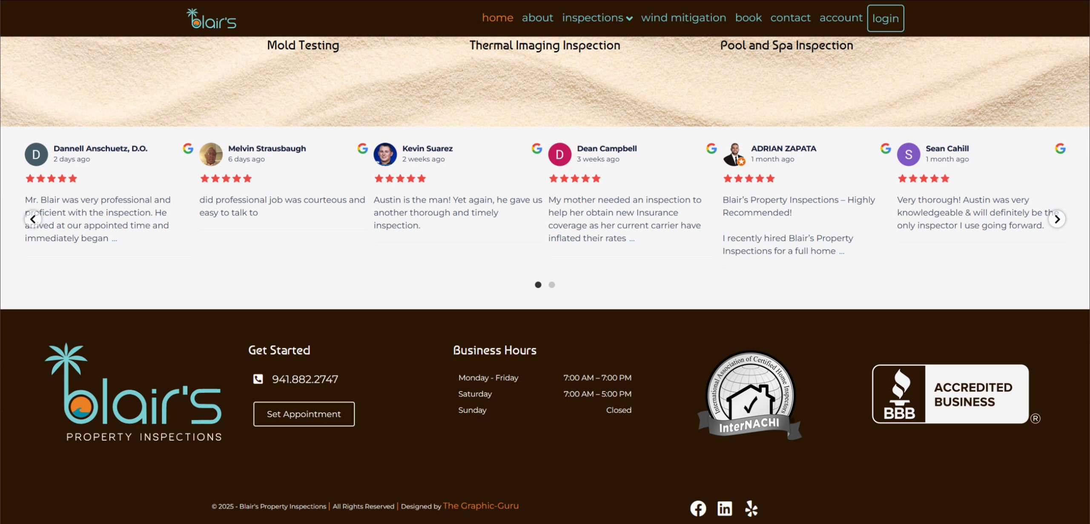1090x524 pixels.
Task: Open the LinkedIn icon in footer
Action: 725,508
